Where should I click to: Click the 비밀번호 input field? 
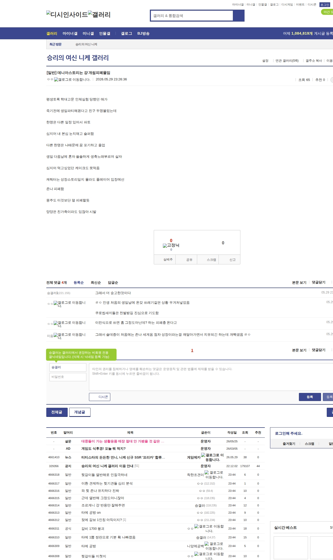68,377
